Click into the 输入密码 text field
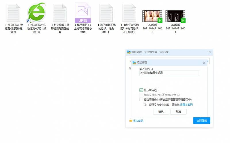 [169, 73]
